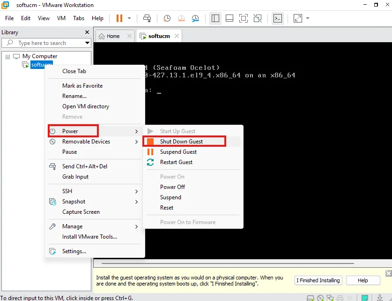Open the Tabs menu in menu bar
The height and width of the screenshot is (301, 392).
79,18
